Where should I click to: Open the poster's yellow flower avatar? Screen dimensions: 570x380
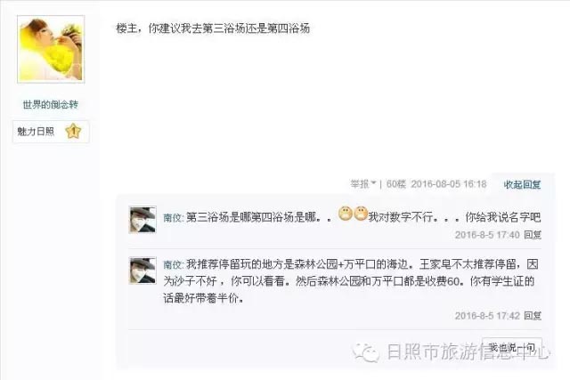pos(51,49)
